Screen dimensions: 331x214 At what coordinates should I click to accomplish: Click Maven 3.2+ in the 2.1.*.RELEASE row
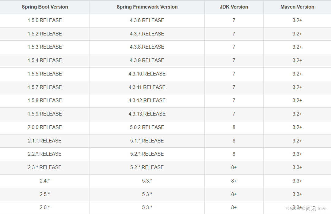[x=297, y=141]
